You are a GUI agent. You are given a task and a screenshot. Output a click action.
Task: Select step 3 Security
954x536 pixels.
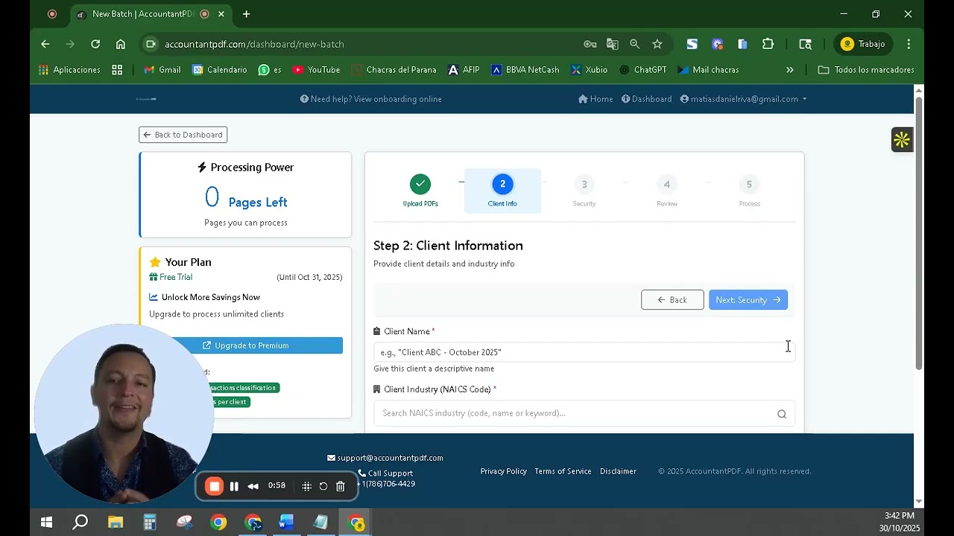click(x=584, y=191)
